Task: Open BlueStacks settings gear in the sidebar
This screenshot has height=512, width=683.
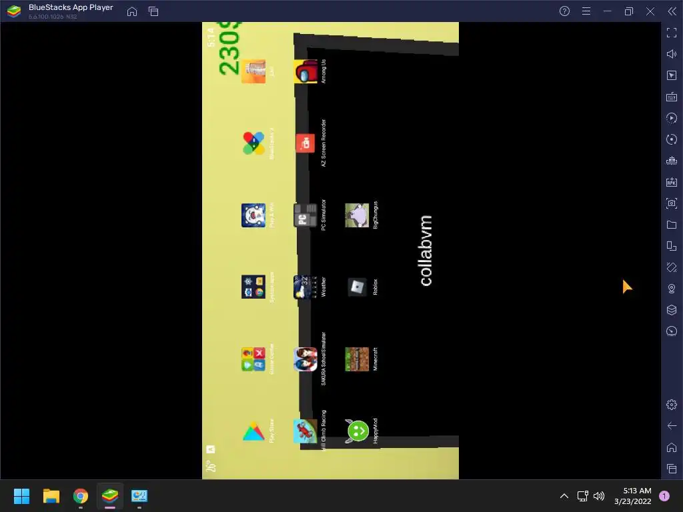Action: pyautogui.click(x=671, y=405)
